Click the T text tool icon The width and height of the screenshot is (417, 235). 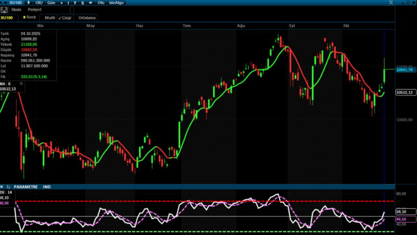pos(75,3)
